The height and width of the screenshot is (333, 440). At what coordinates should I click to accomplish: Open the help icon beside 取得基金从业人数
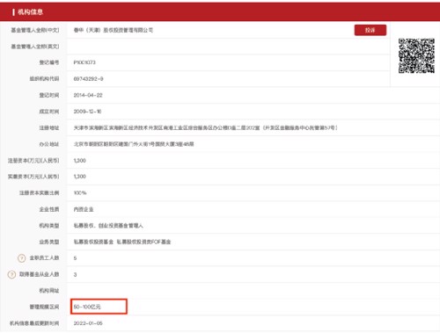tap(11, 274)
